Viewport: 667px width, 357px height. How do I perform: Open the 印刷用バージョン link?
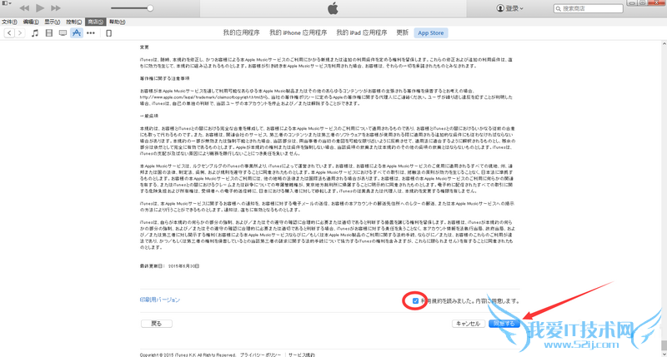(160, 300)
